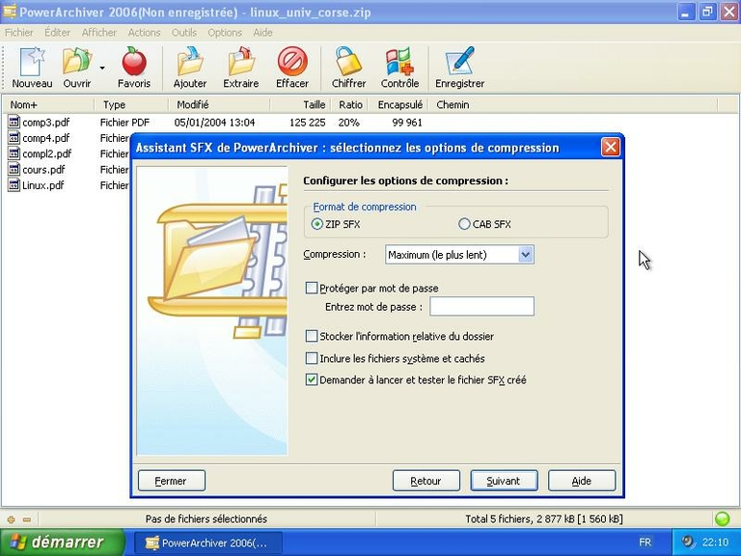741x556 pixels.
Task: Click the Ajouter toolbar icon
Action: pyautogui.click(x=190, y=62)
